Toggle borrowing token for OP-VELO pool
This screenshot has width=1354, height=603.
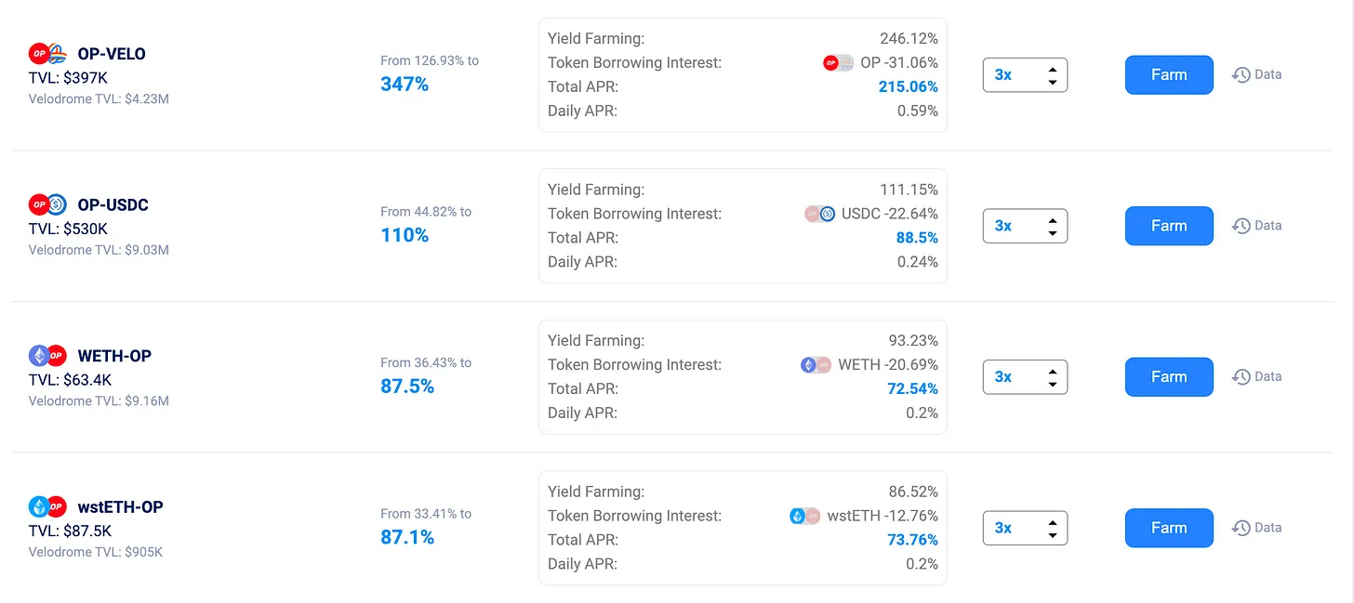point(839,63)
